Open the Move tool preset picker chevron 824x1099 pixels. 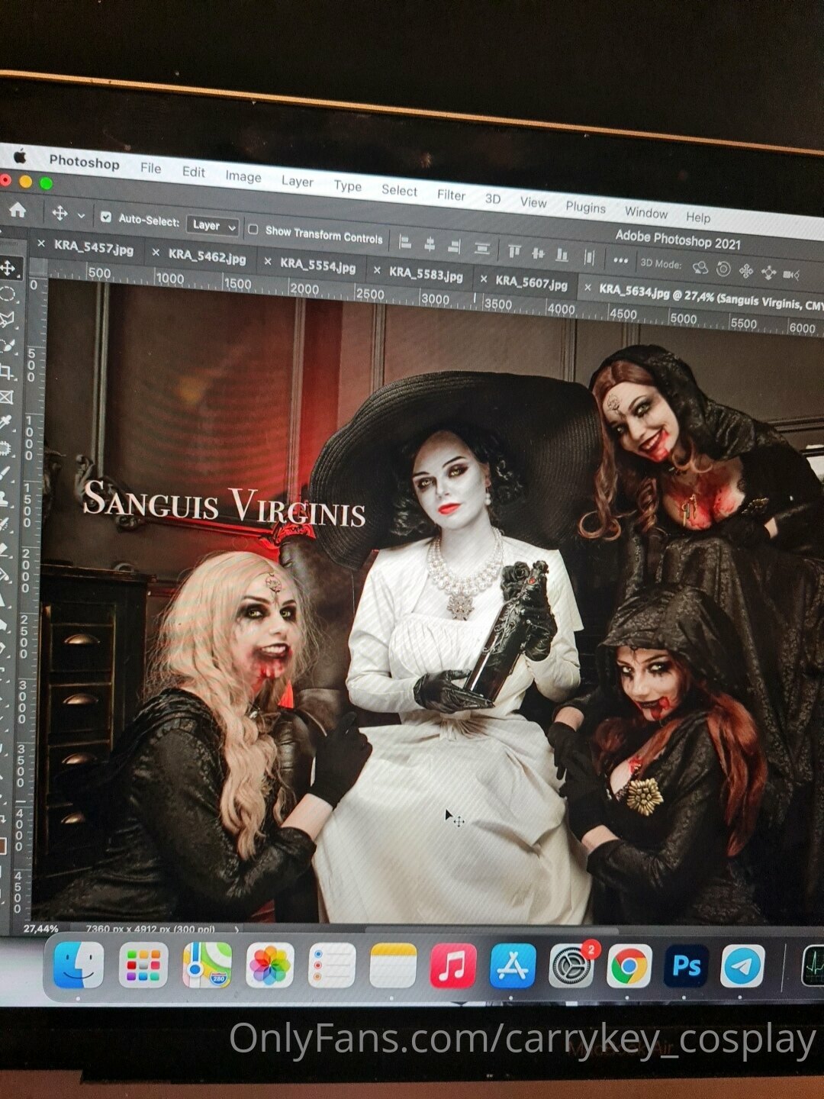click(x=81, y=216)
